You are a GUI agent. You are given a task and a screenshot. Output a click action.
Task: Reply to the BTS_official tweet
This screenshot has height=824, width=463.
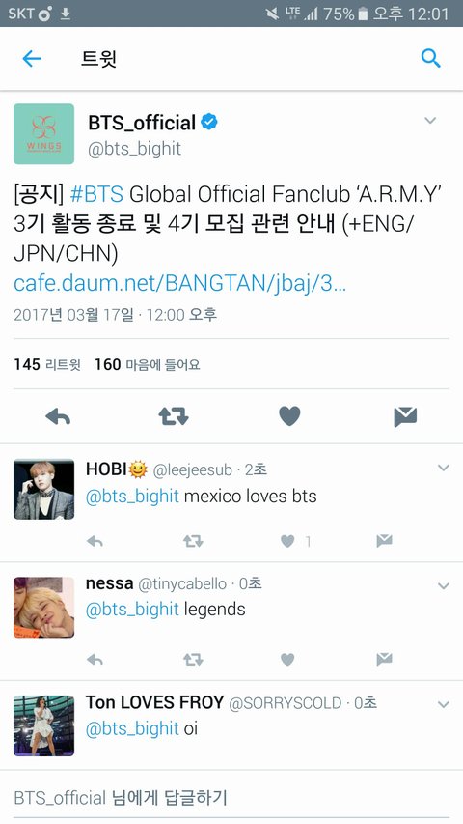[58, 416]
